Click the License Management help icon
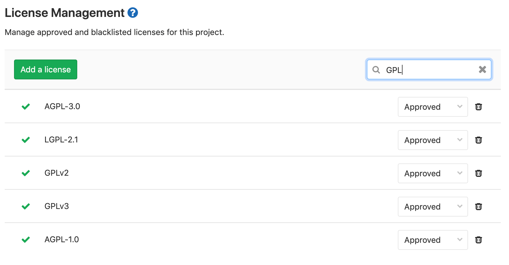 pos(133,13)
